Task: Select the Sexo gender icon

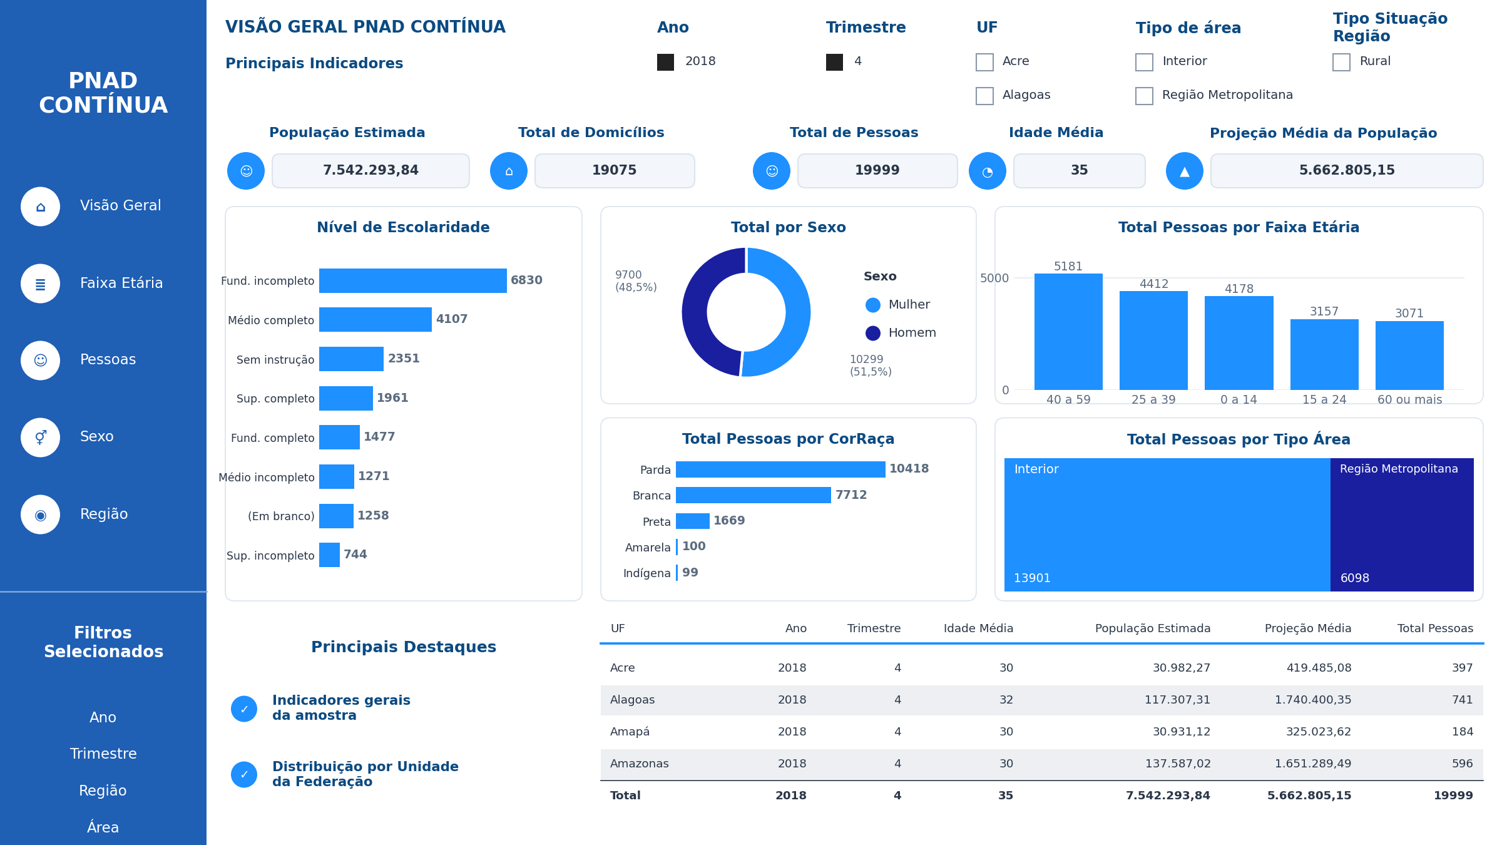Action: 40,438
